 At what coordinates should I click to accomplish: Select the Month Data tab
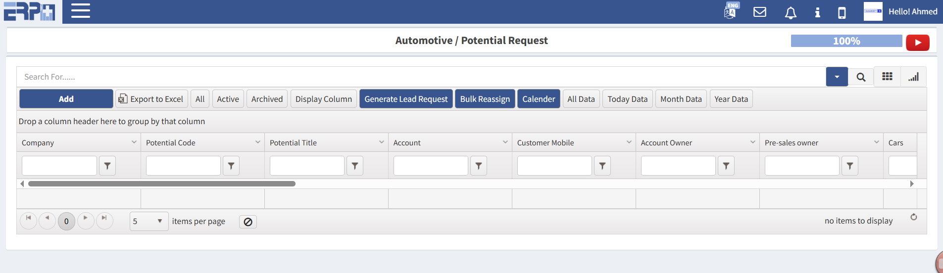pos(681,99)
